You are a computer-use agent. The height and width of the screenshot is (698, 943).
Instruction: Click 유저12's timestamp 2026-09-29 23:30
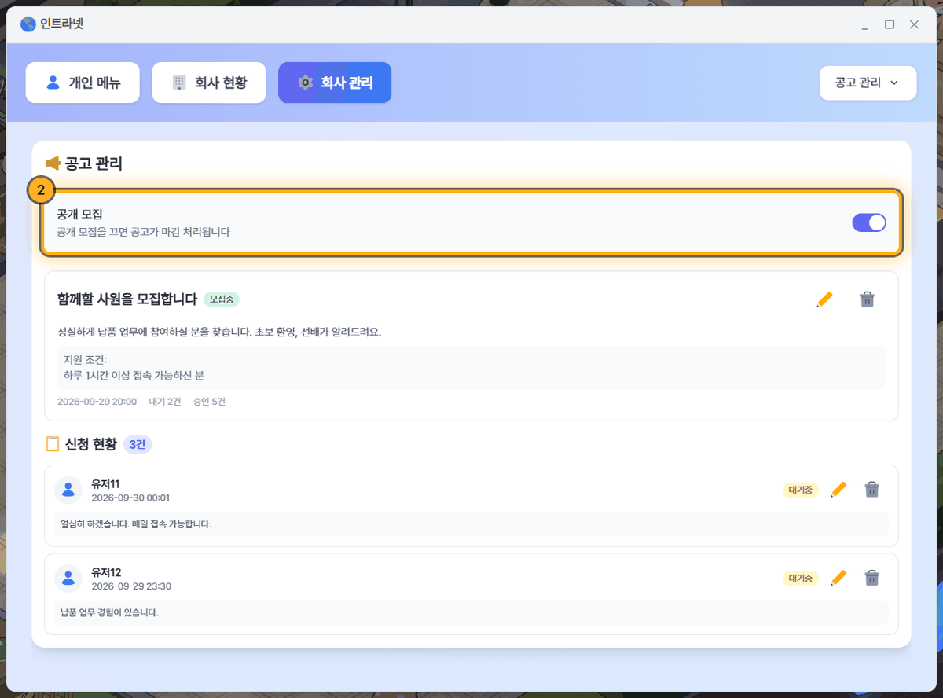[x=131, y=586]
